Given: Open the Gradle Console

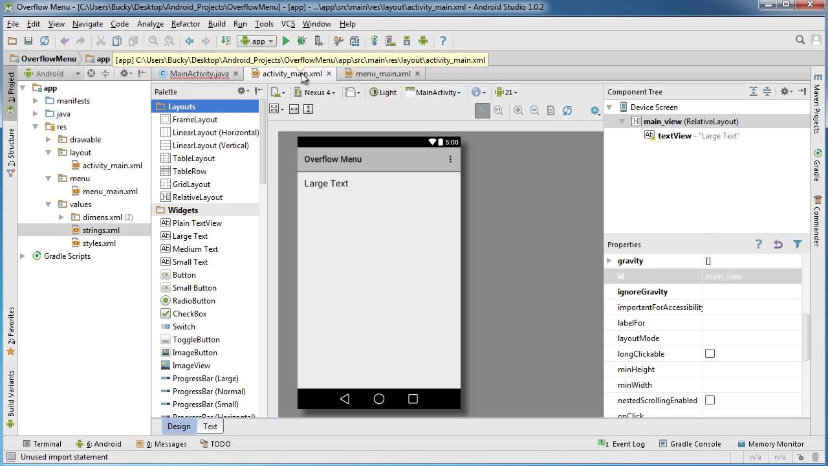Looking at the screenshot, I should click(x=690, y=444).
